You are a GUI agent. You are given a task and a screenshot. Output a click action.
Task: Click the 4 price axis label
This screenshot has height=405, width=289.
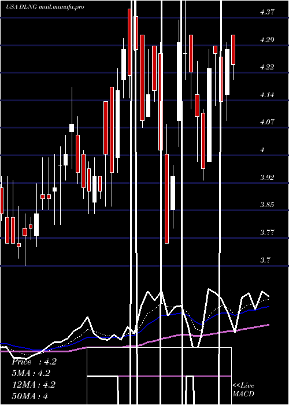262,150
